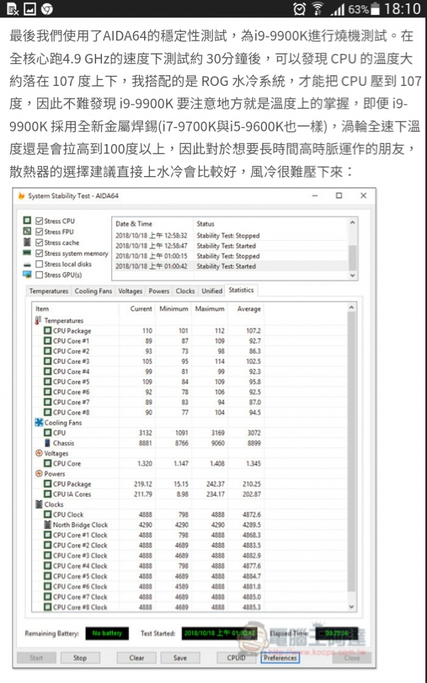Viewport: 427px width, 683px height.
Task: Click the Maximum column header
Action: coord(209,309)
